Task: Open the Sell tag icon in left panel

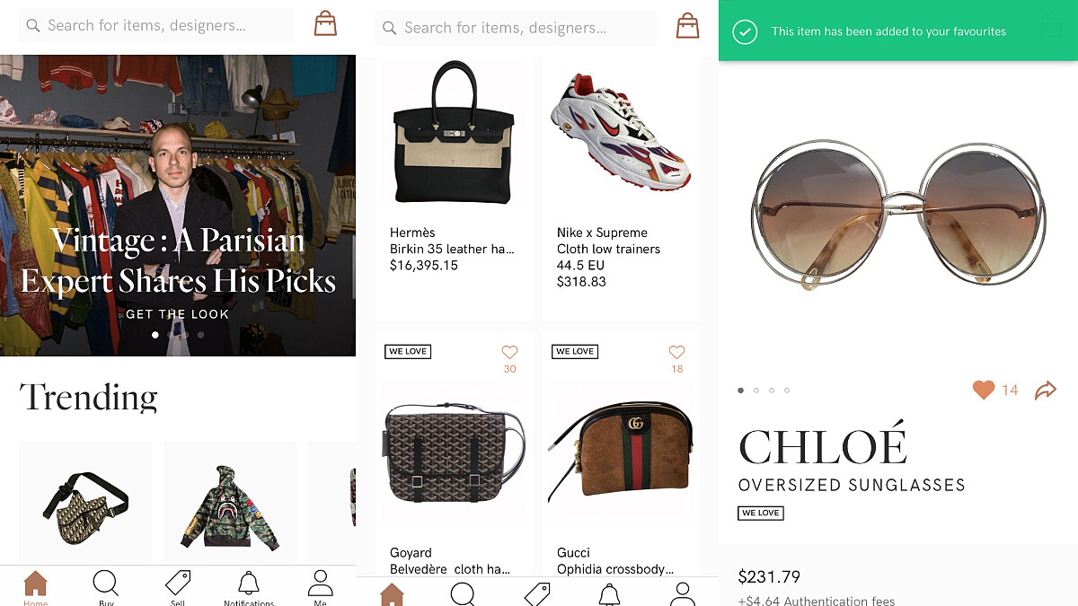Action: pos(178,584)
